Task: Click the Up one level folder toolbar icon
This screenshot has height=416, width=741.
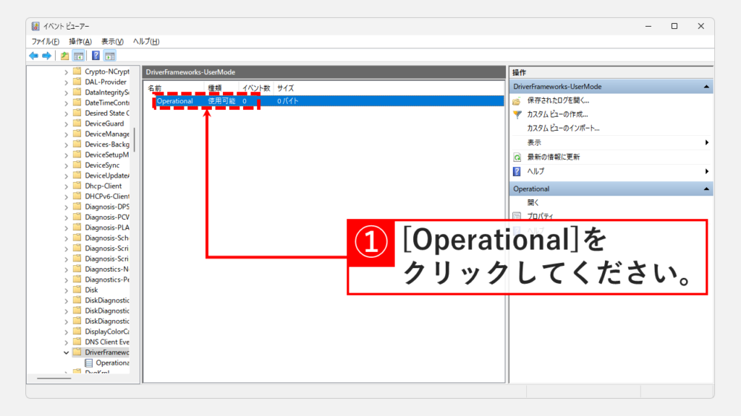Action: coord(64,56)
